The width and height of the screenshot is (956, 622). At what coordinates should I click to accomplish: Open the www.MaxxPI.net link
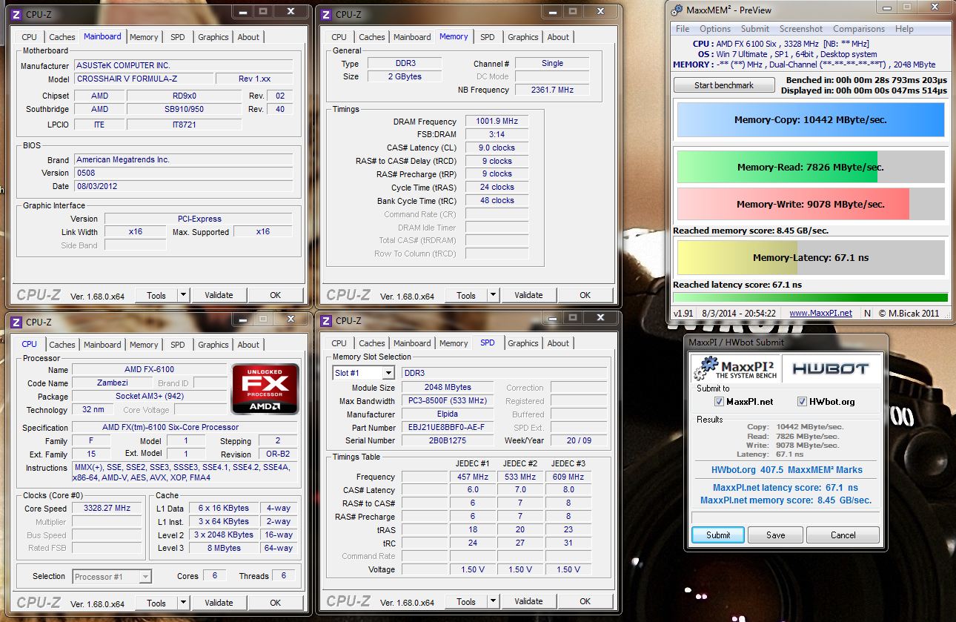[820, 313]
